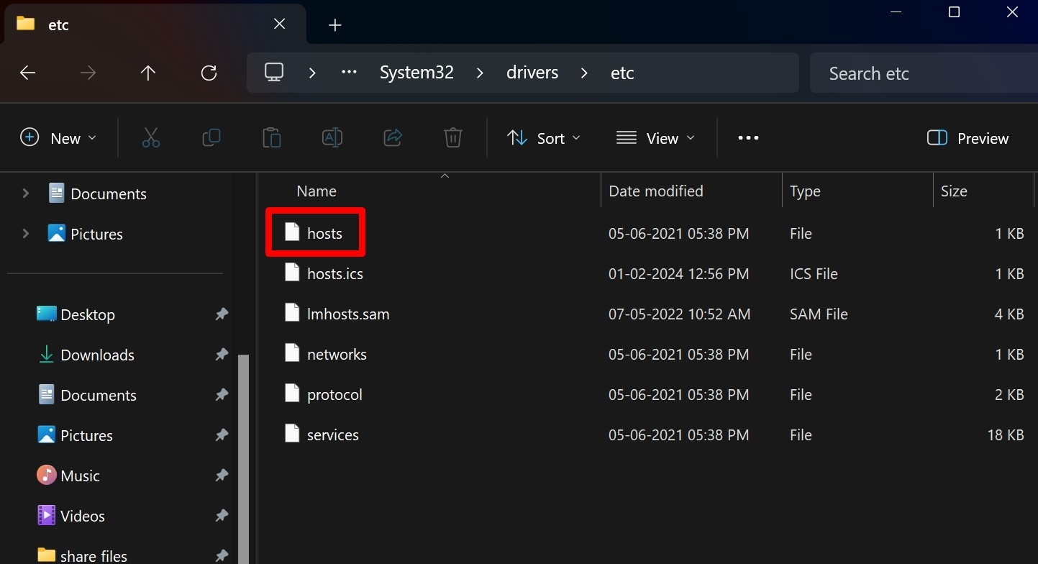This screenshot has width=1038, height=564.
Task: Click the Delete trash icon
Action: [452, 137]
